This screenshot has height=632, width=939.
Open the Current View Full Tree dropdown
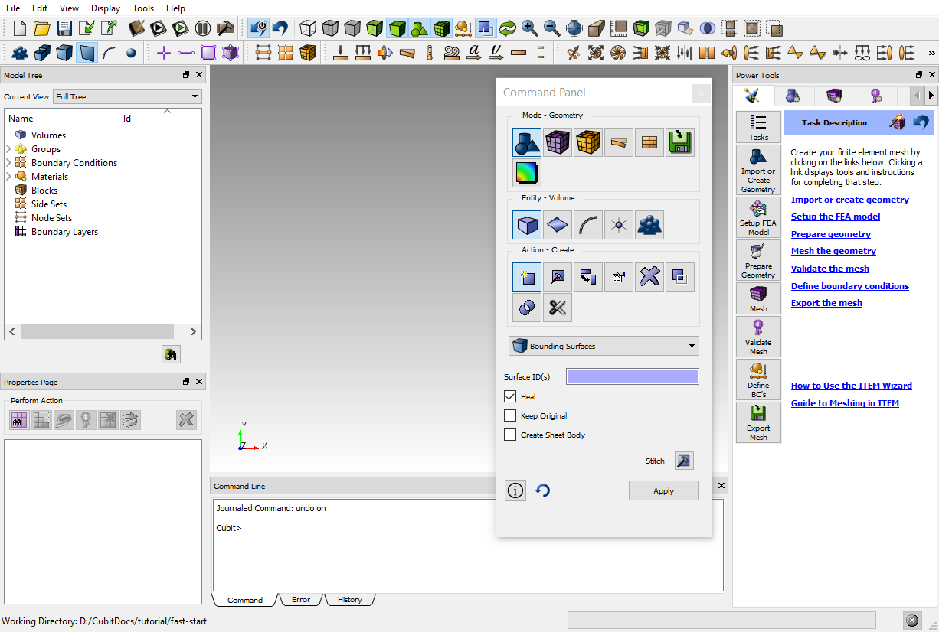point(126,97)
